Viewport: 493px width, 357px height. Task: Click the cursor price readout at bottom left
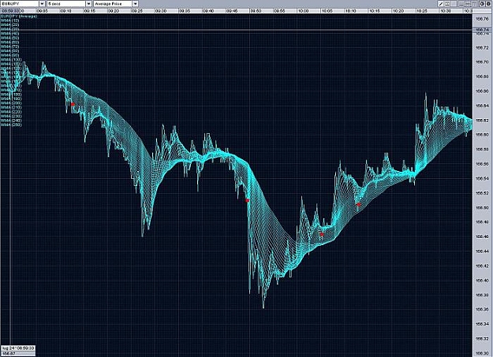[18, 354]
